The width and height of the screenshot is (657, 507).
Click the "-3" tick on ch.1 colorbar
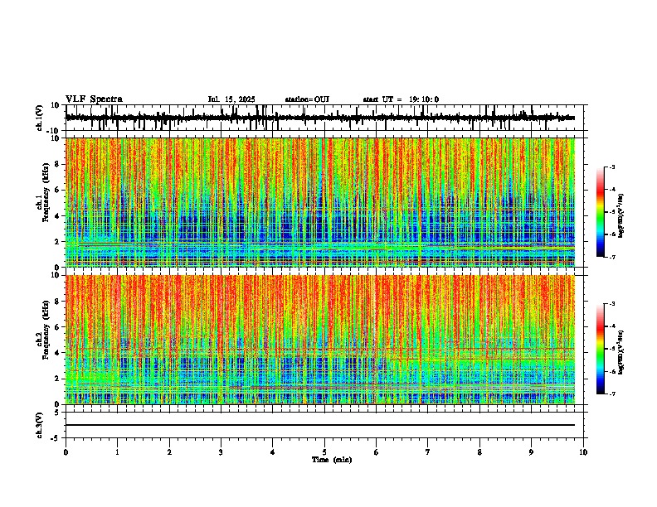pyautogui.click(x=611, y=167)
